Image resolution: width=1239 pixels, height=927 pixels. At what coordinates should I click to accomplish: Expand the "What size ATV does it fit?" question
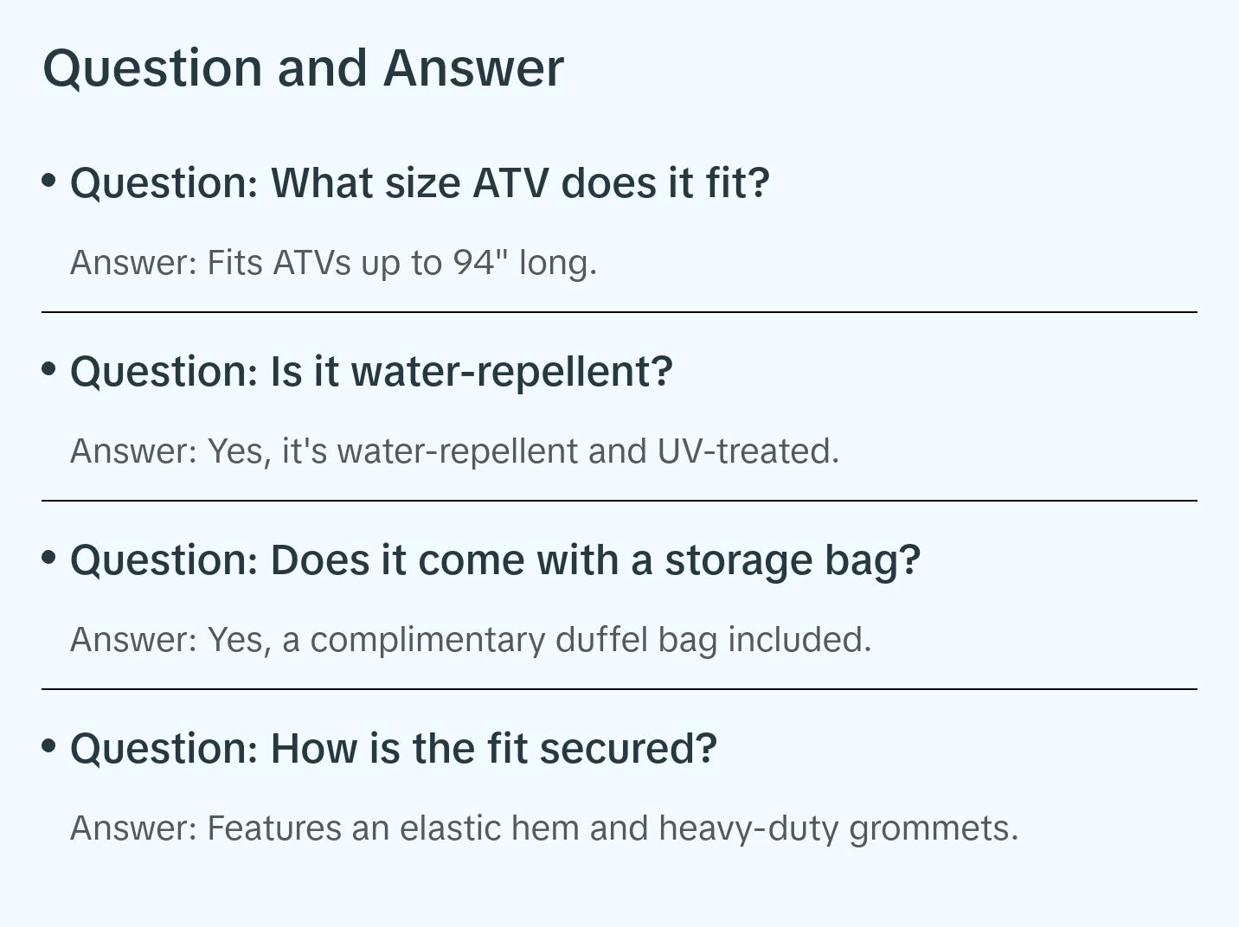click(x=420, y=183)
